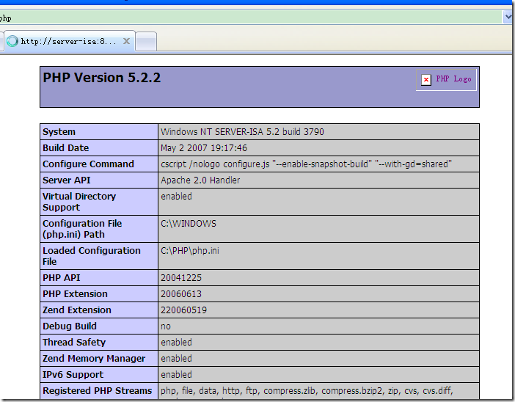Image resolution: width=515 pixels, height=402 pixels.
Task: Click the 20060613 value
Action: (x=181, y=294)
